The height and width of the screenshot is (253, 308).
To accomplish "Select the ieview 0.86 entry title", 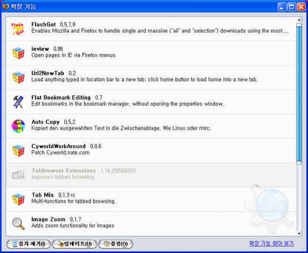I will tap(47, 49).
